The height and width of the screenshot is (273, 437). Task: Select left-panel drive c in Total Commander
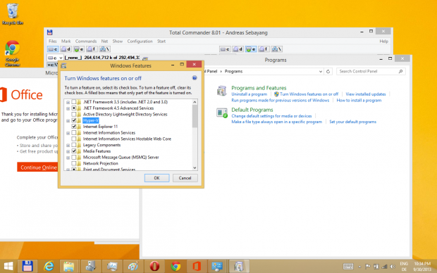53,49
